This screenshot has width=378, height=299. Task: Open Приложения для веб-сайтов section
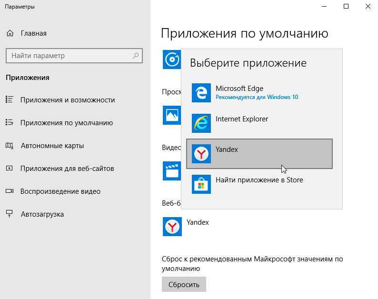tap(67, 169)
